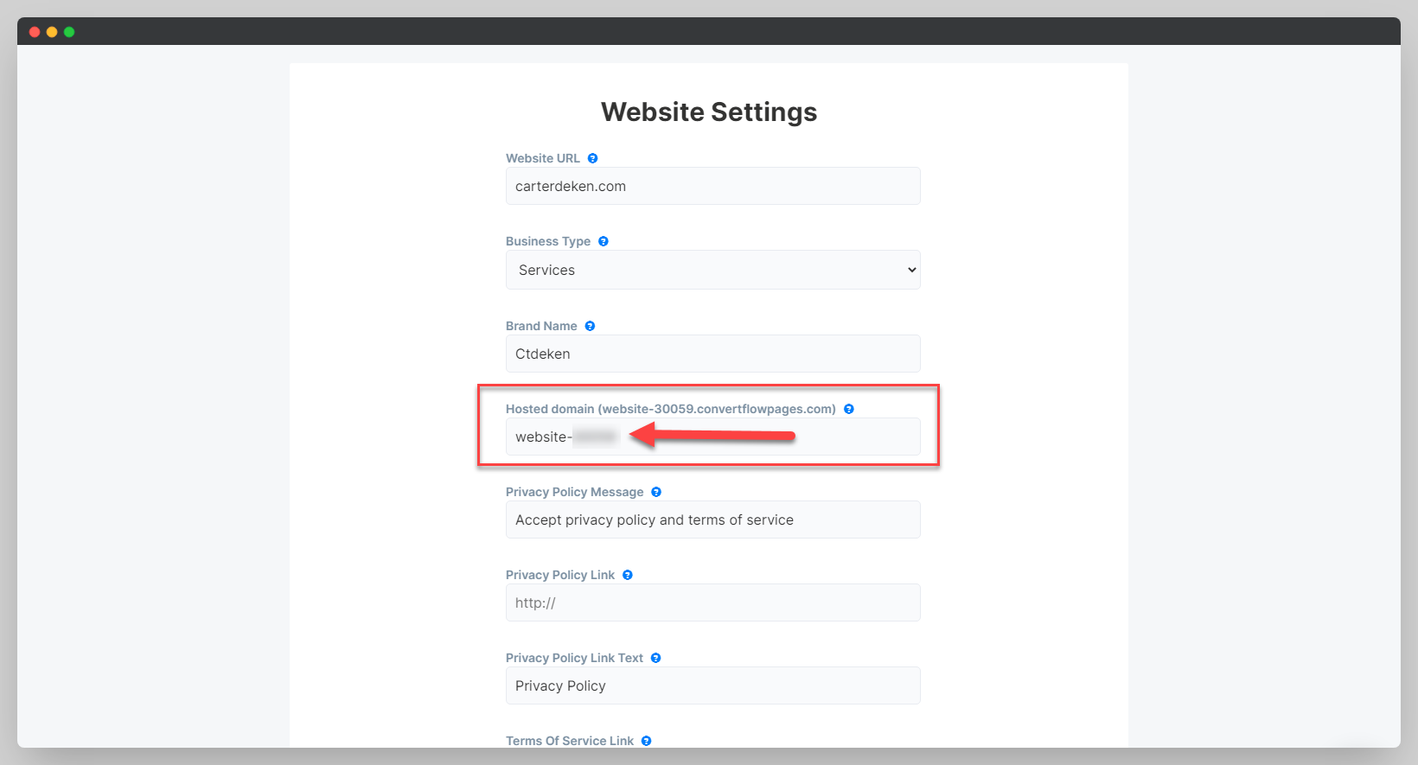Click the Website Settings heading text
Viewport: 1418px width, 765px height.
709,112
